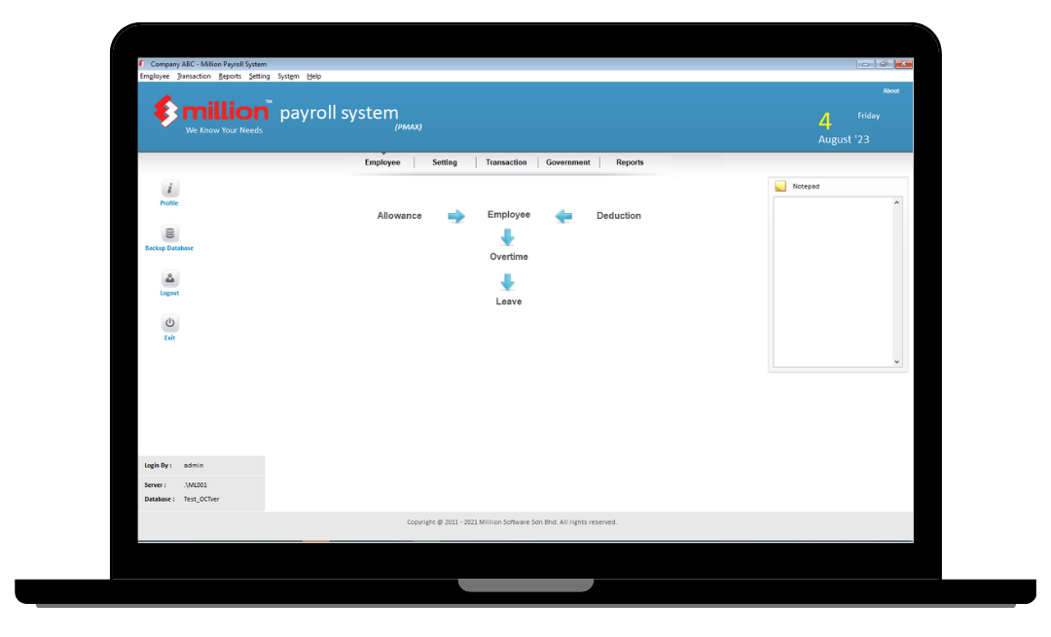
Task: Click inside the Notepad text area
Action: pyautogui.click(x=832, y=282)
